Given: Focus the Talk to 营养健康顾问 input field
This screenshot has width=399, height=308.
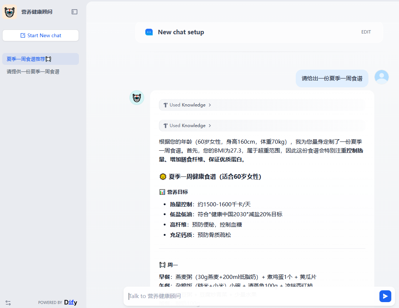Looking at the screenshot, I should click(251, 296).
